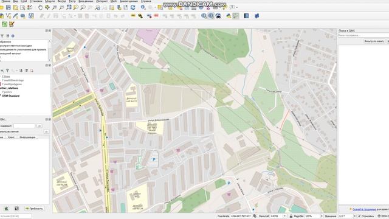Viewport: 389px width, 219px height.
Task: Open the scale dropdown in status bar
Action: pyautogui.click(x=284, y=217)
